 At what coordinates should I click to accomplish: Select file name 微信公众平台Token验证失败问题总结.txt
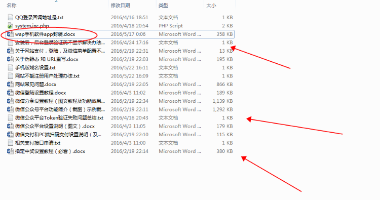pos(59,118)
